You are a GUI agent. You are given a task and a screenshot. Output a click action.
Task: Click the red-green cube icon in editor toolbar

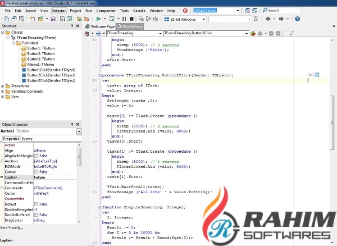coord(253,33)
